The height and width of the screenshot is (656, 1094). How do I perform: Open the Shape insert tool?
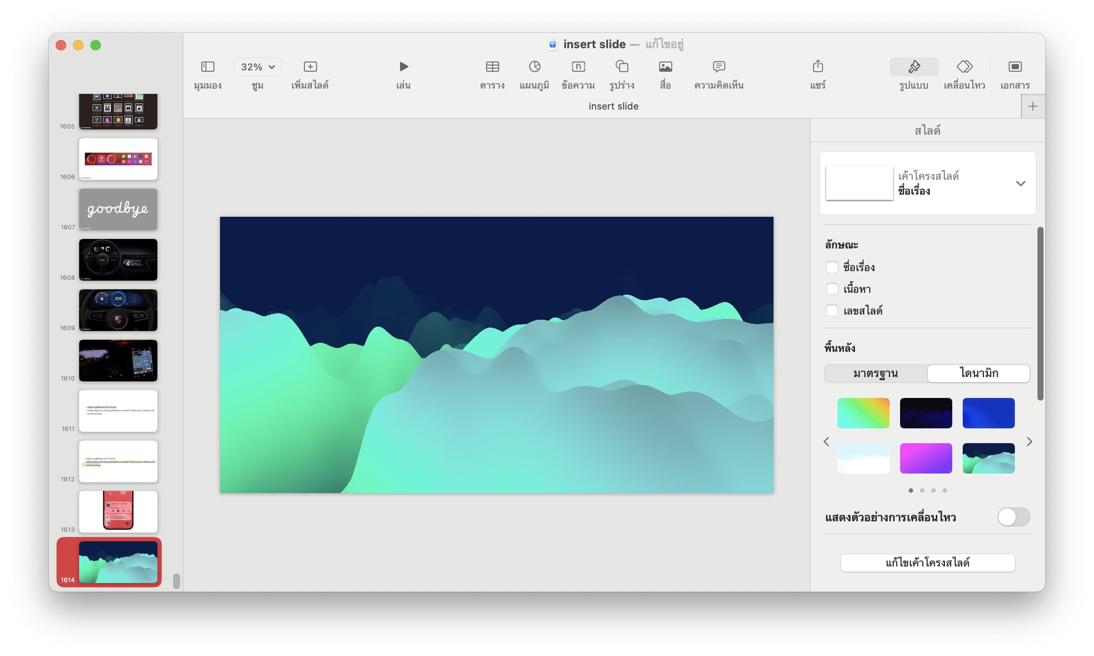click(x=621, y=67)
